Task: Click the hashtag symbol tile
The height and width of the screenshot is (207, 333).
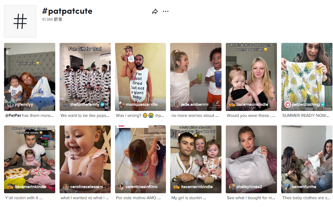Action: 20,21
